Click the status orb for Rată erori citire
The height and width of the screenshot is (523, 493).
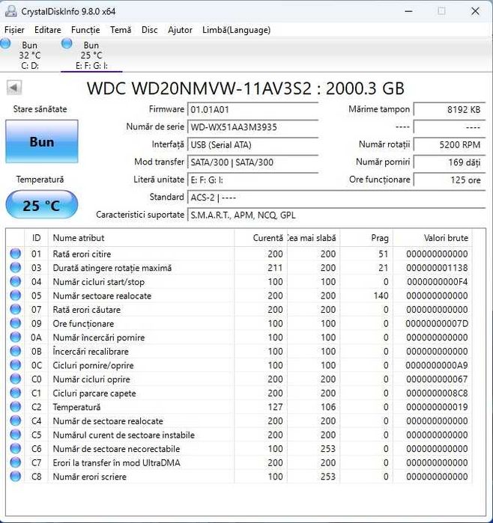point(16,254)
